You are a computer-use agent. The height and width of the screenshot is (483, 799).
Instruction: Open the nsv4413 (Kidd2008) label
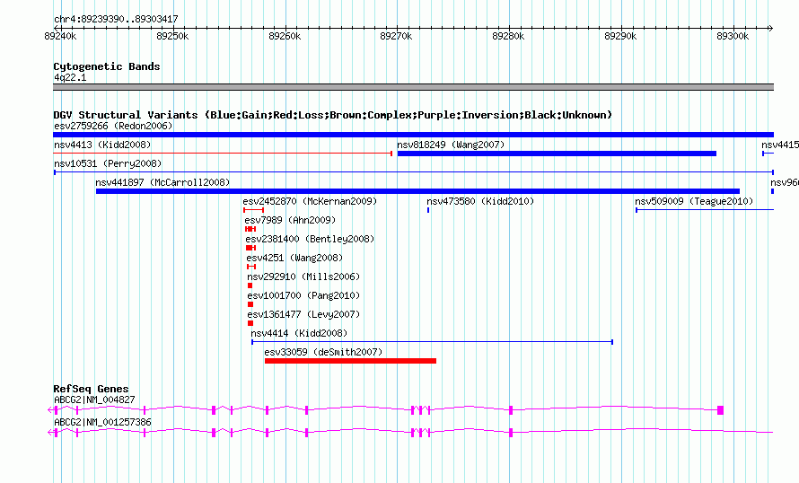(102, 145)
